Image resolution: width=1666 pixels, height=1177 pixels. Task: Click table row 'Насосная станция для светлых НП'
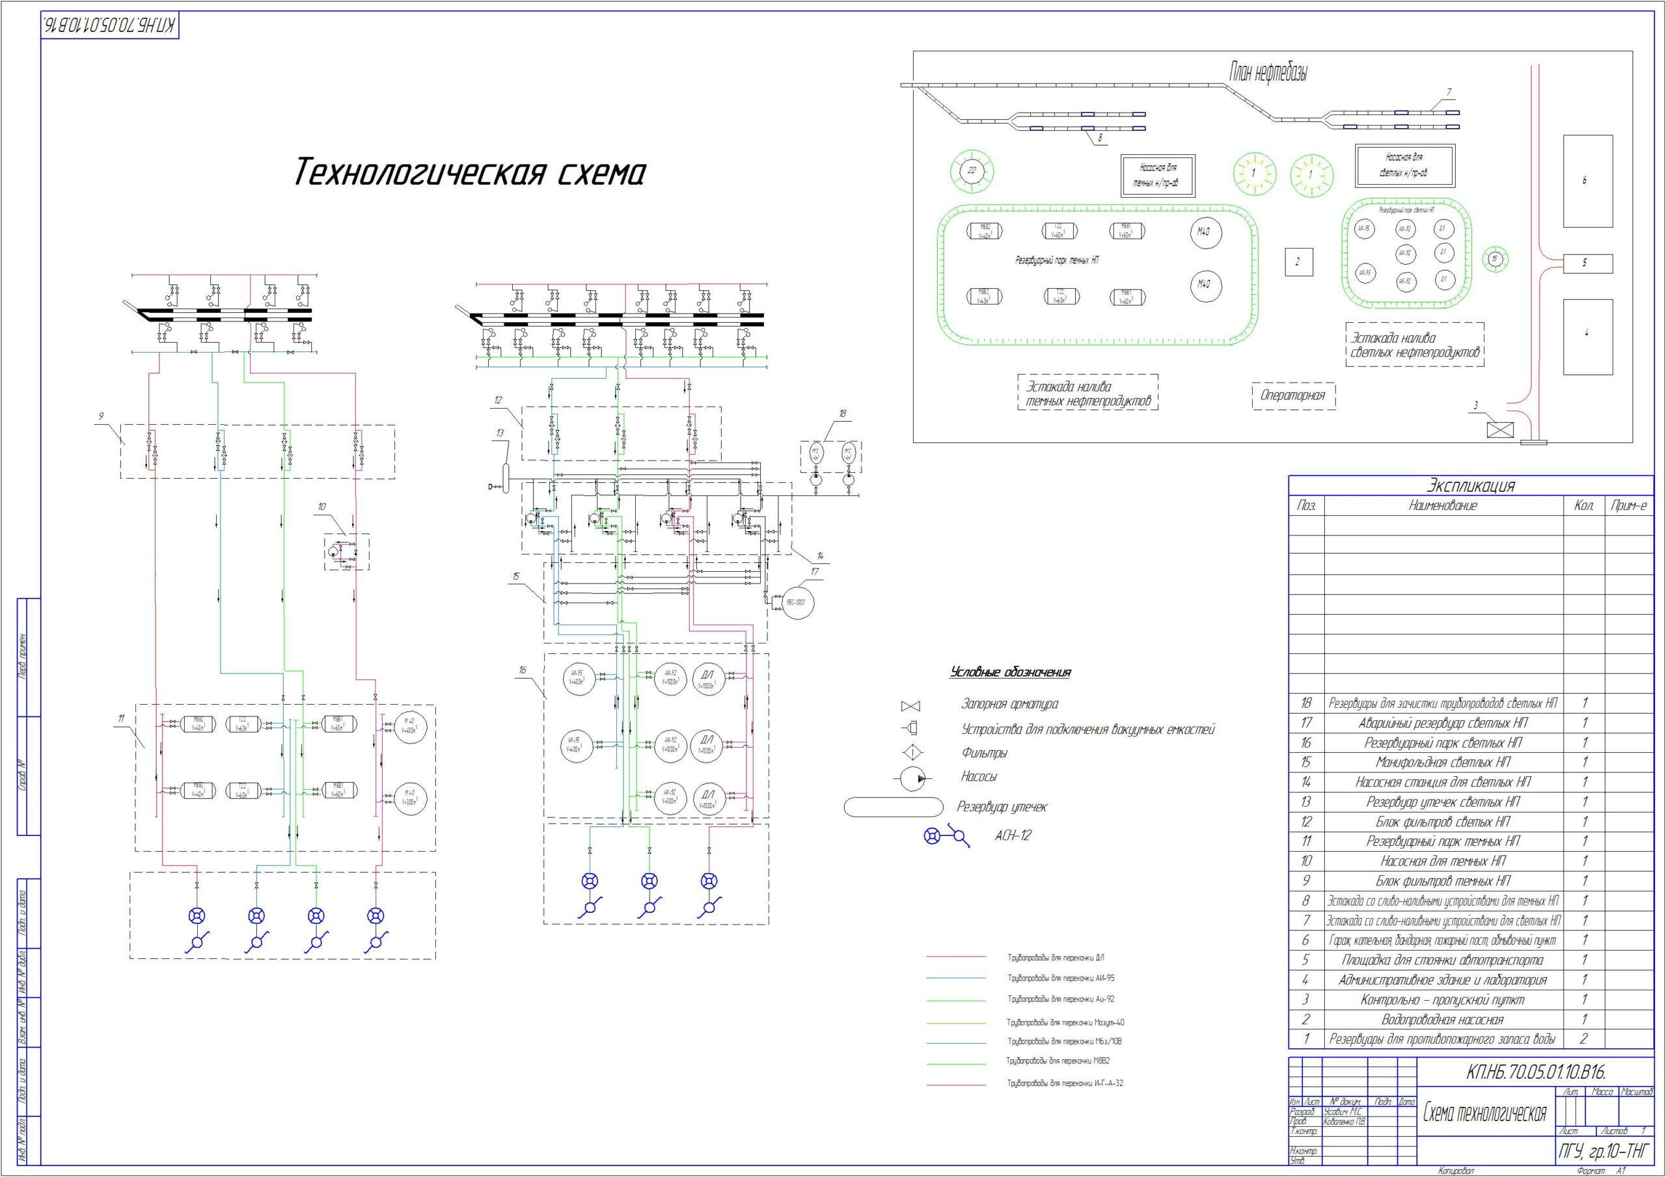pyautogui.click(x=1471, y=782)
